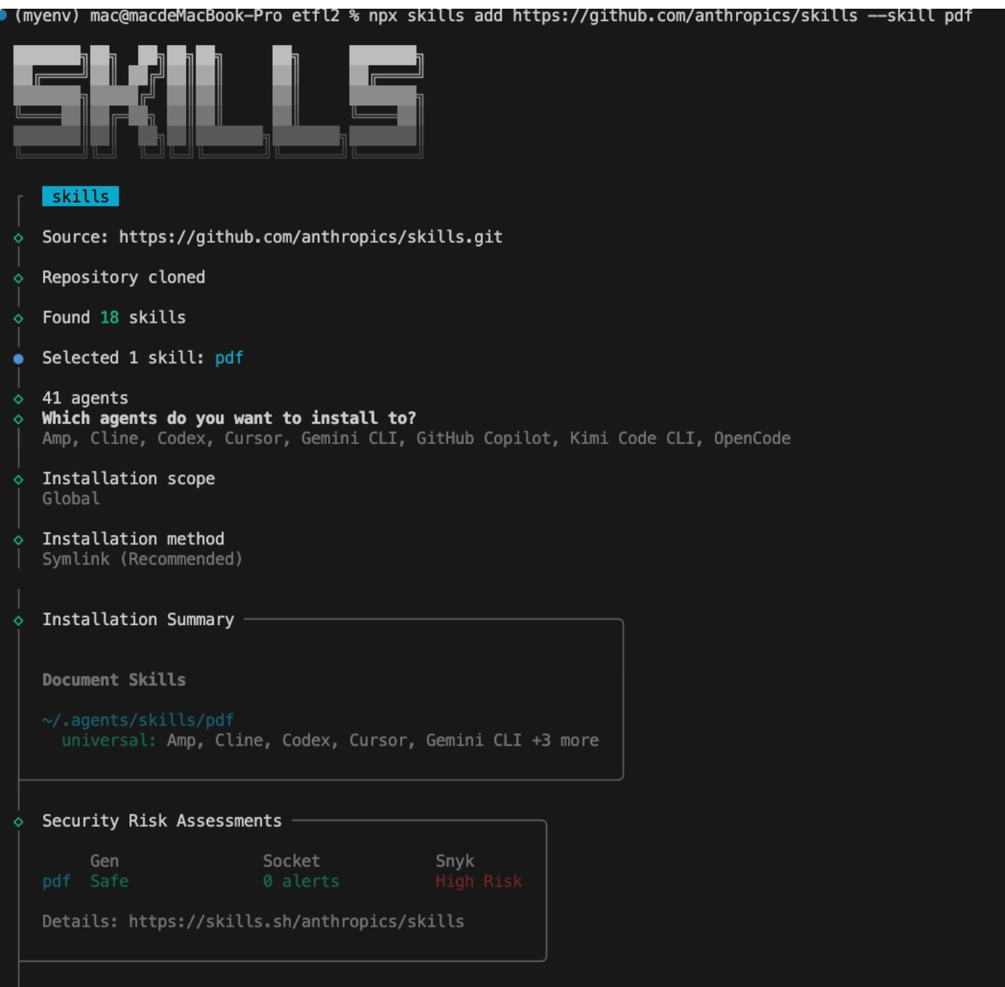Click "GitHub Copilot" in the agents list
The image size is (1005, 987).
(484, 438)
